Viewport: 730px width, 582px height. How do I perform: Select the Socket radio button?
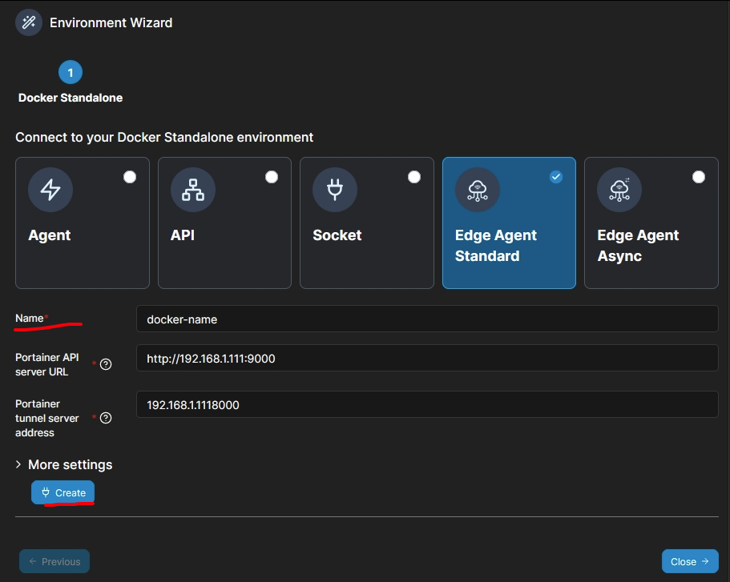click(x=414, y=177)
